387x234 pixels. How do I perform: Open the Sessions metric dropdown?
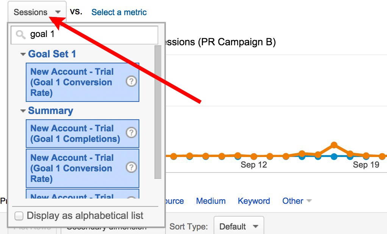click(x=37, y=12)
